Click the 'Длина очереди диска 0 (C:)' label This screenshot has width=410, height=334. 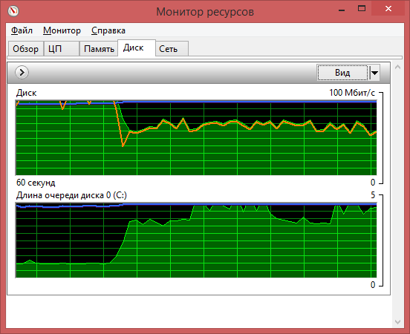(x=71, y=195)
